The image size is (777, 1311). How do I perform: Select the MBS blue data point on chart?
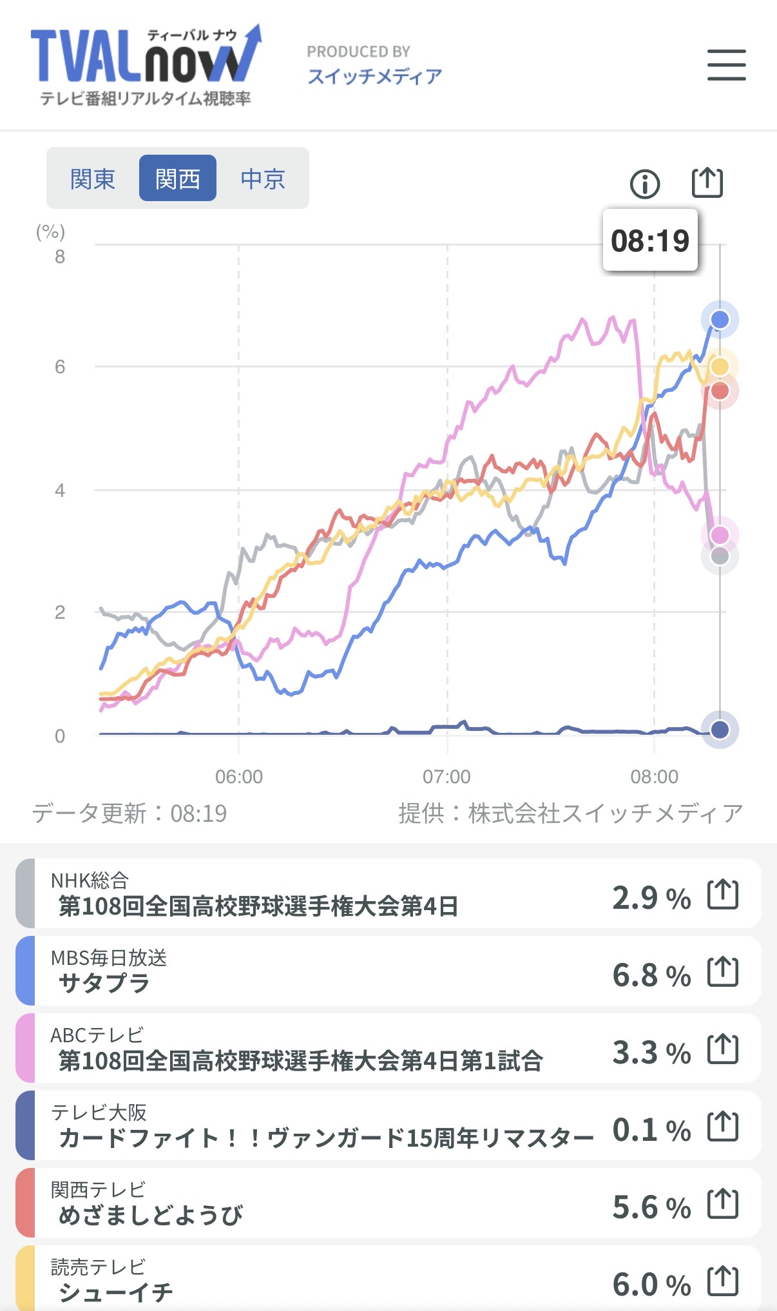(720, 320)
